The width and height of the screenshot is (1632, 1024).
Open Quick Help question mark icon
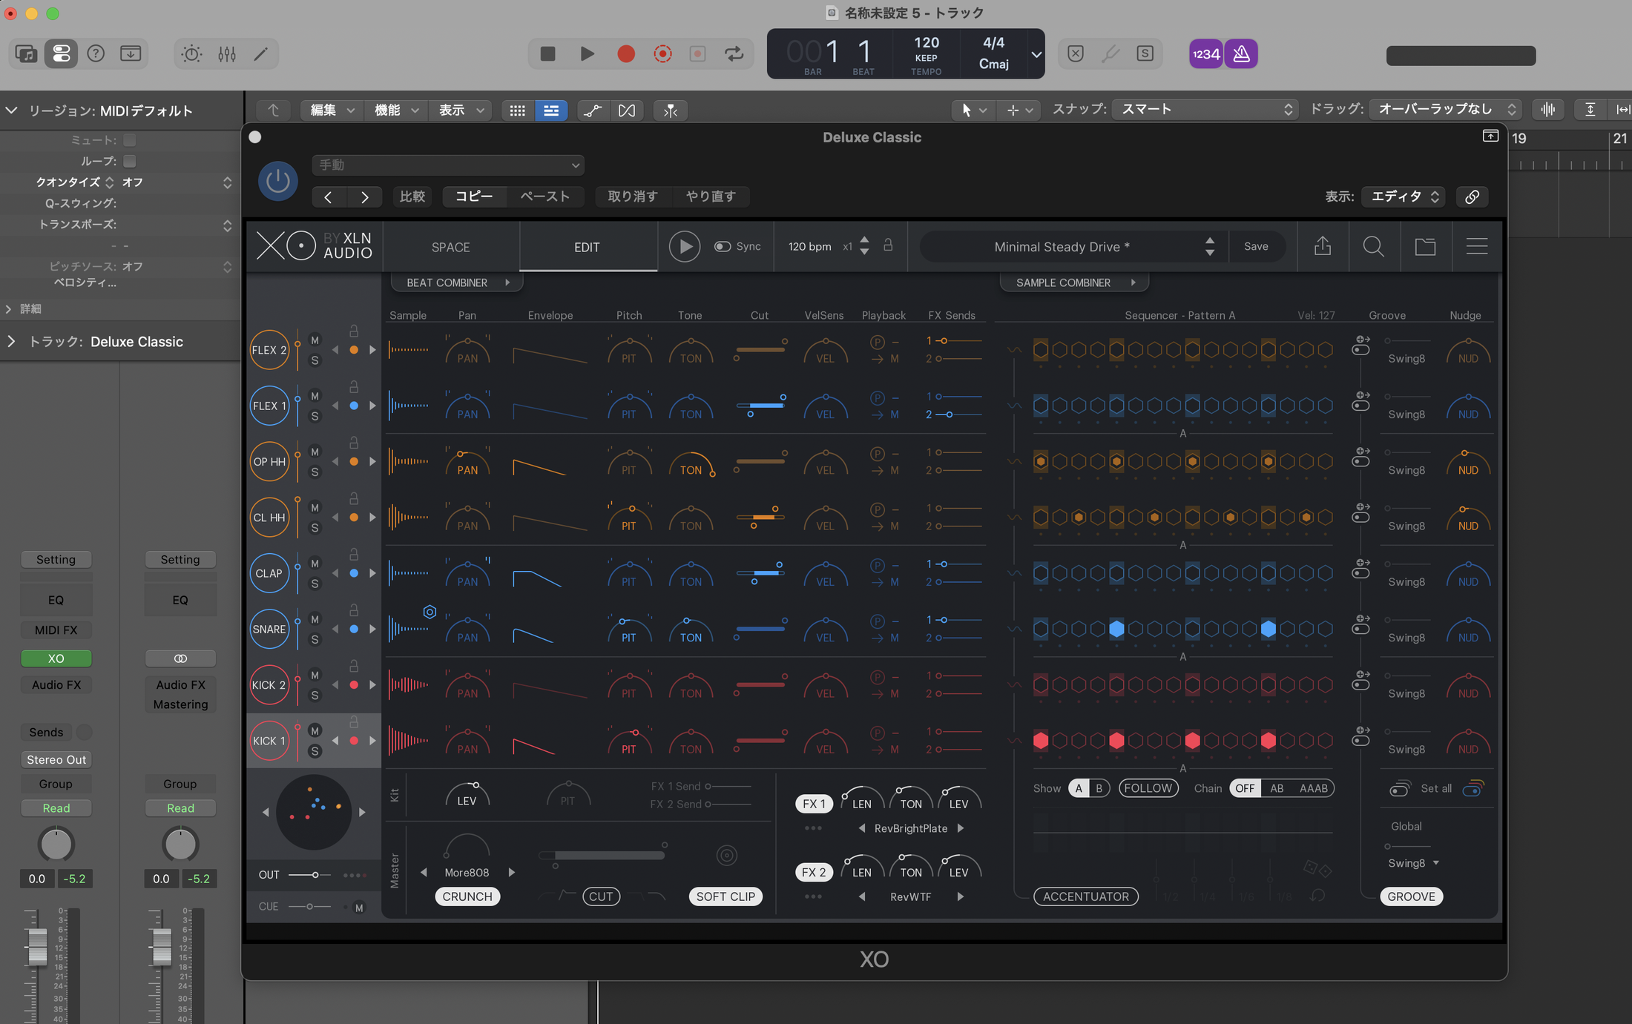tap(96, 53)
